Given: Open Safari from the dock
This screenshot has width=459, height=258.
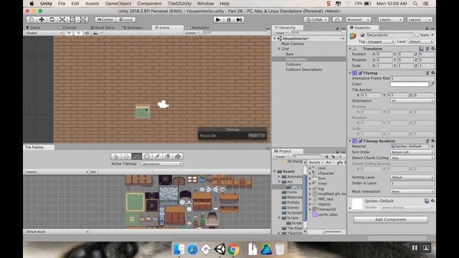Looking at the screenshot, I should [x=193, y=249].
